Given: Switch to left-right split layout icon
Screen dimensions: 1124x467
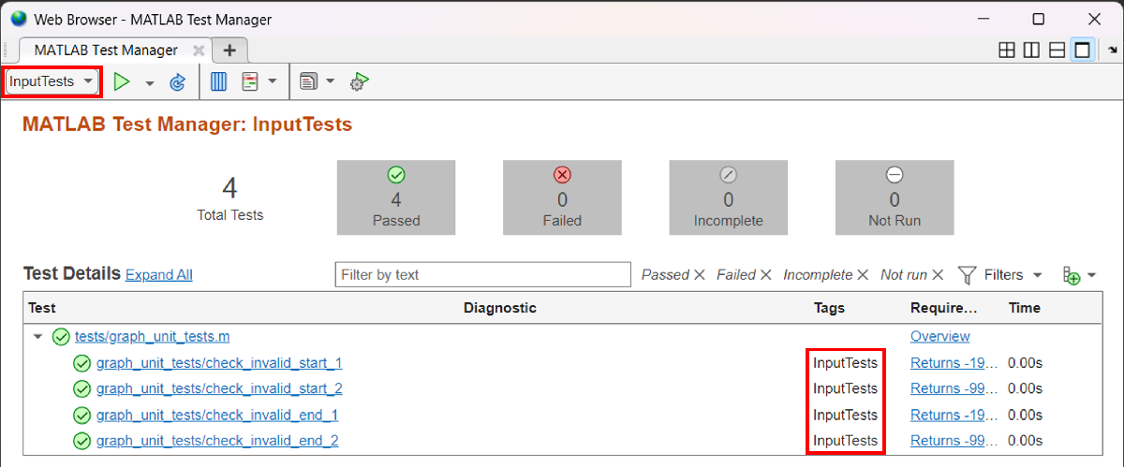Looking at the screenshot, I should coord(1031,51).
